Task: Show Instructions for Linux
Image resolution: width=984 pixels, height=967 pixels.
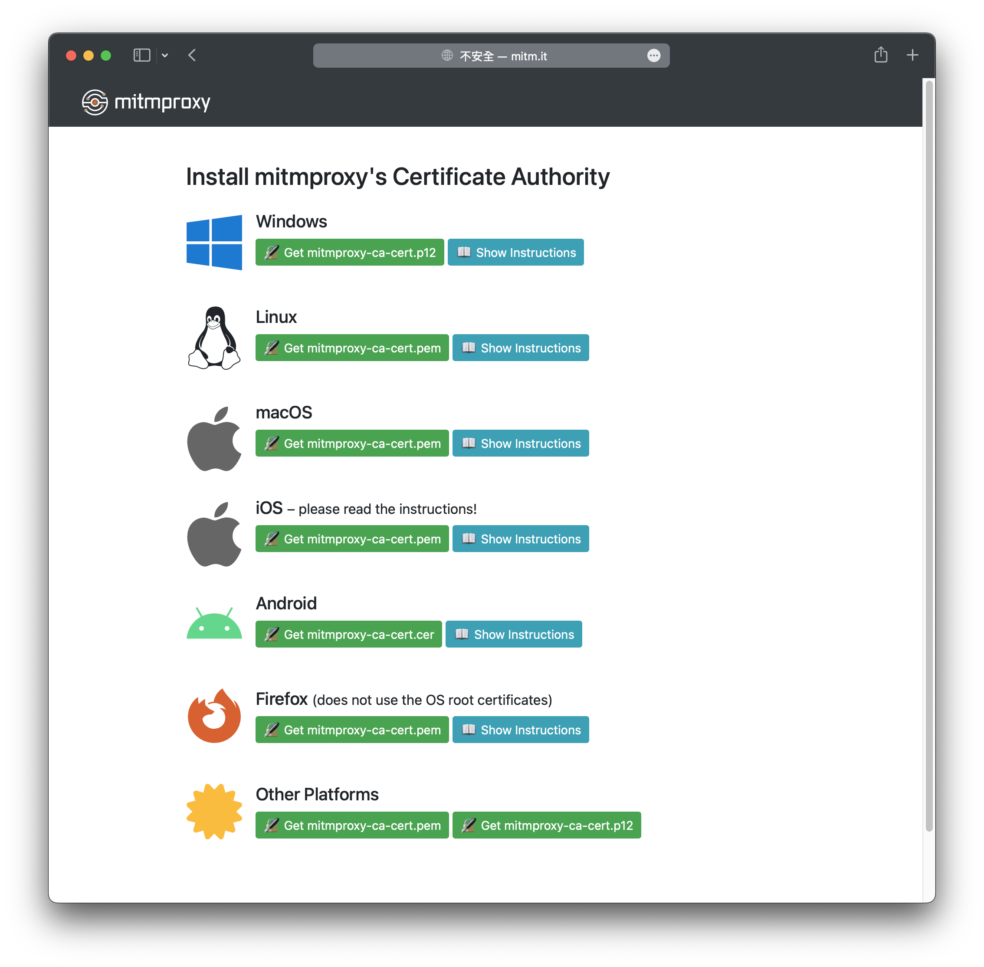Action: tap(521, 348)
